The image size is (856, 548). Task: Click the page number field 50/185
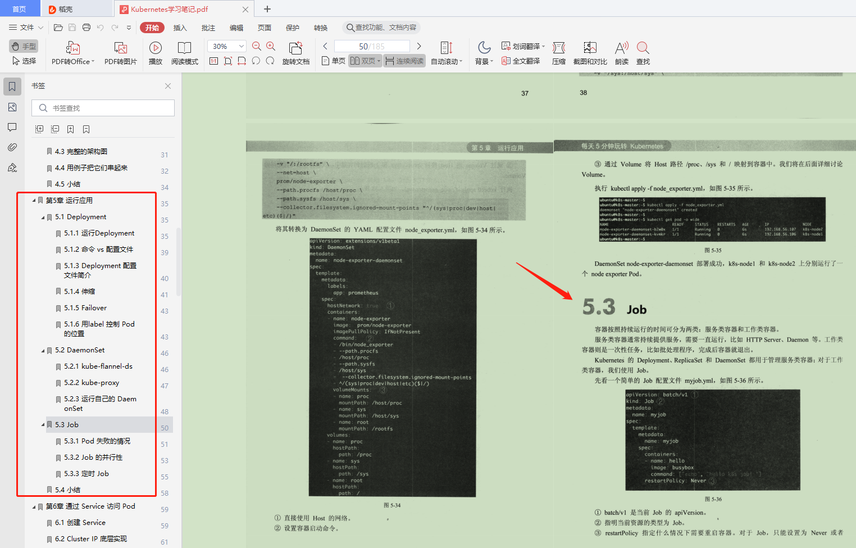(x=372, y=46)
